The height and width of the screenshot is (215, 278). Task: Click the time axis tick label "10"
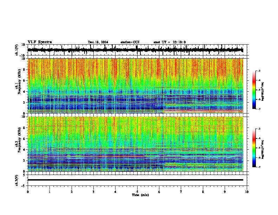pos(247,192)
